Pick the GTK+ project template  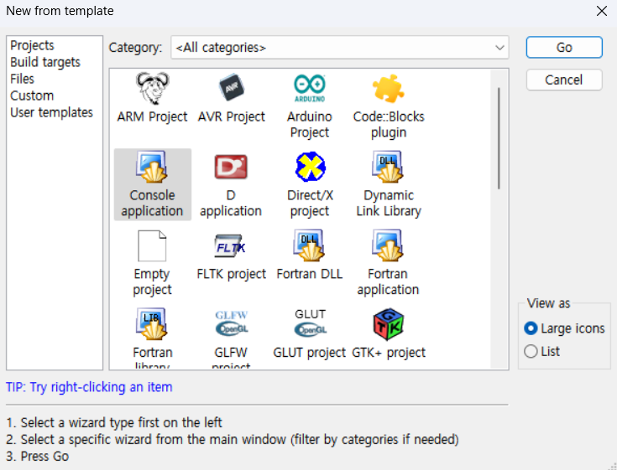(389, 333)
